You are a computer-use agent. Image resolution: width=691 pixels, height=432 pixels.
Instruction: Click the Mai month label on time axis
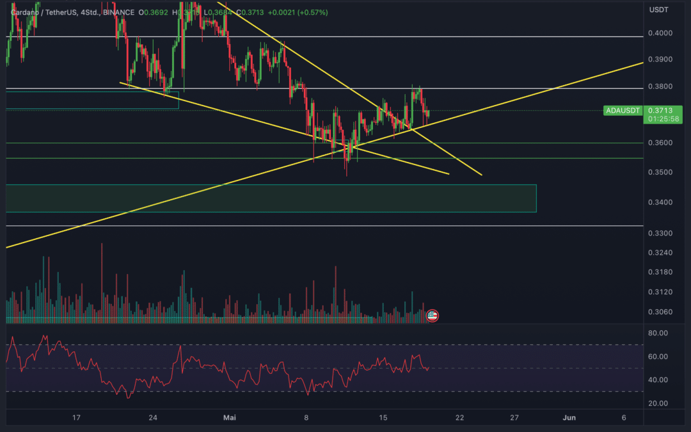click(230, 417)
